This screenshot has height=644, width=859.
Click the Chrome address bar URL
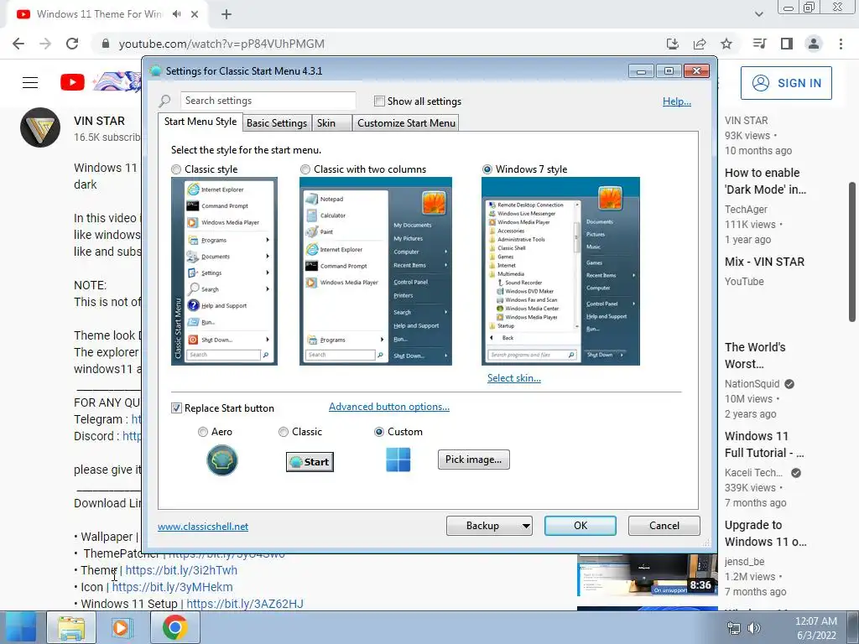[221, 44]
